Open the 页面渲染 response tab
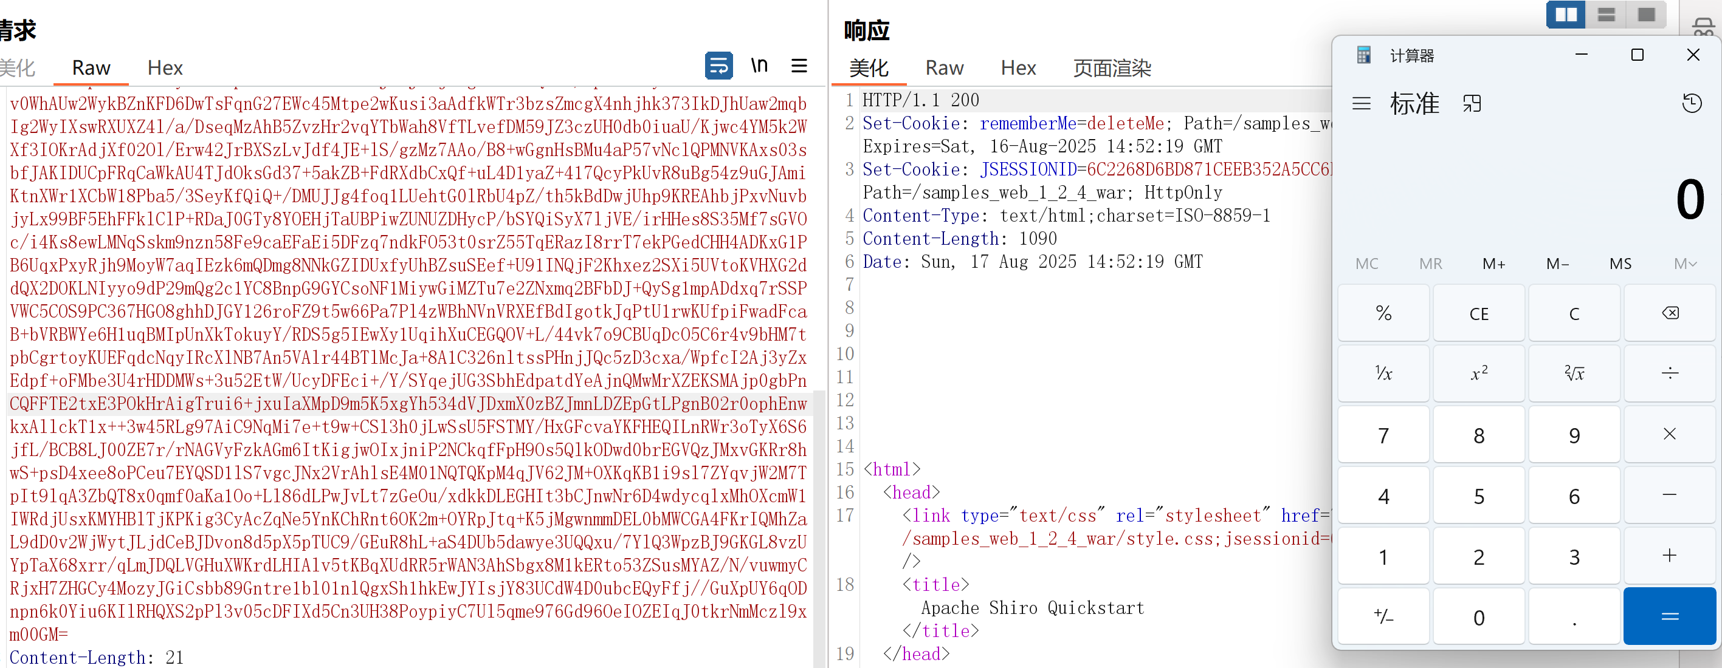This screenshot has width=1722, height=668. click(1112, 68)
